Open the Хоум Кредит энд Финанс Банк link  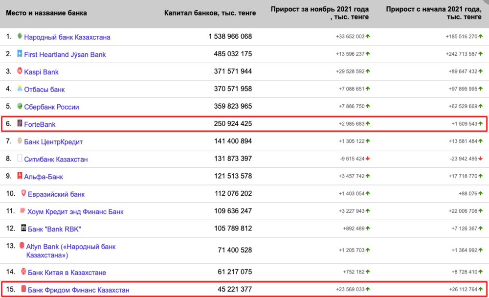(x=75, y=212)
